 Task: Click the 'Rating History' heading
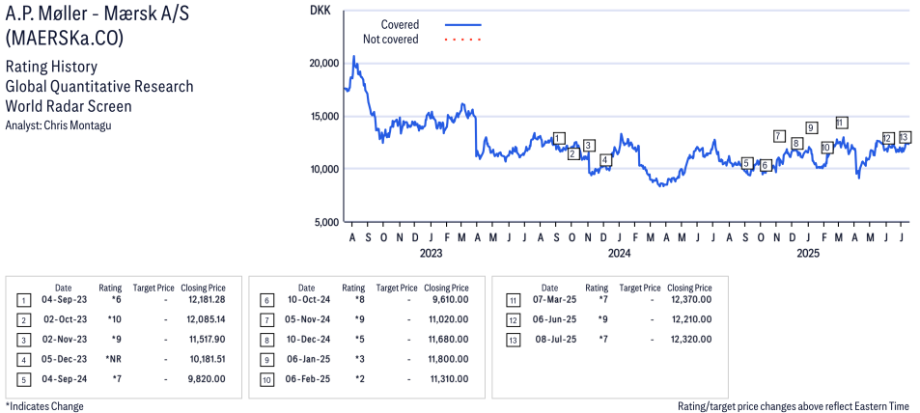click(51, 67)
